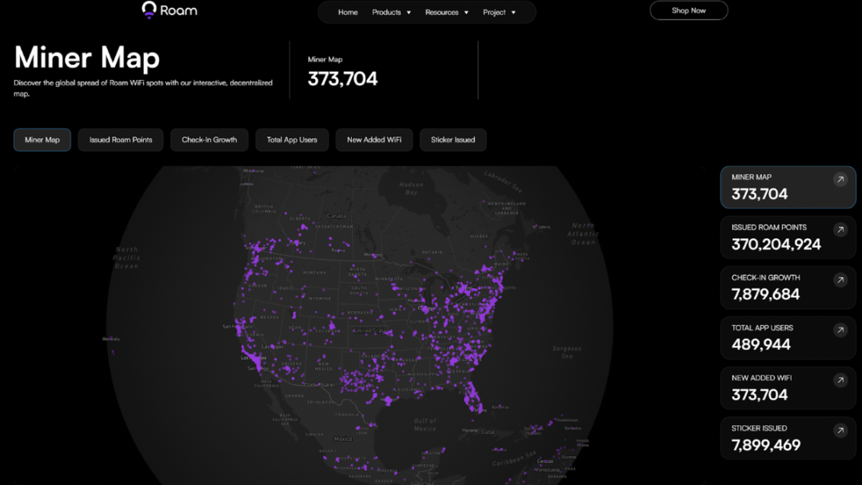
Task: Open arrow icon on Check-In Growth card
Action: click(x=840, y=280)
